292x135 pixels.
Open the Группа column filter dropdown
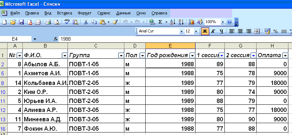[121, 56]
